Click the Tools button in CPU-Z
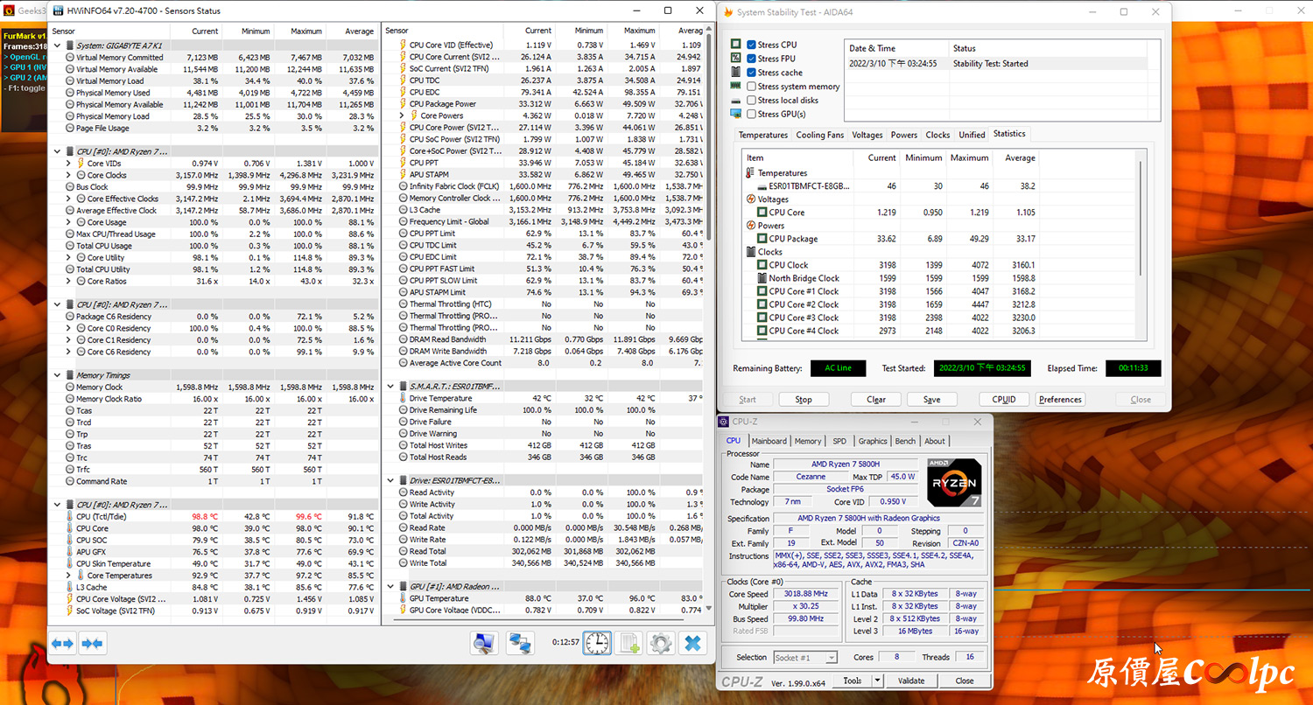 click(x=853, y=681)
